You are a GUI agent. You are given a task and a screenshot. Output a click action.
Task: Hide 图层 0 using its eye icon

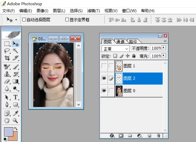(x=104, y=91)
